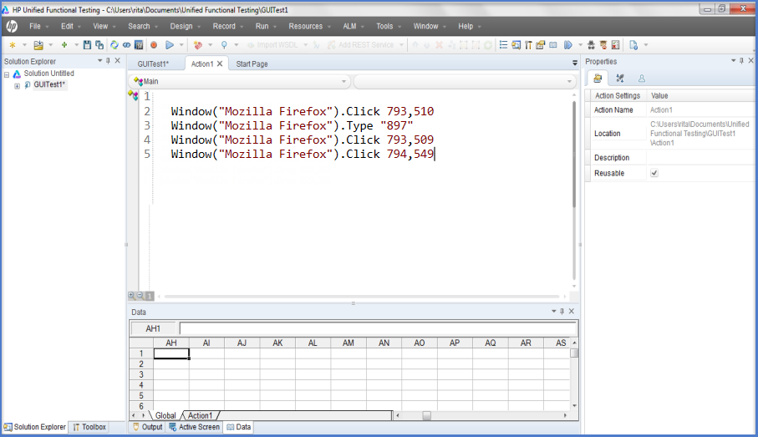Viewport: 758px width, 437px height.
Task: Toggle the Reusable checkbox
Action: tap(654, 173)
